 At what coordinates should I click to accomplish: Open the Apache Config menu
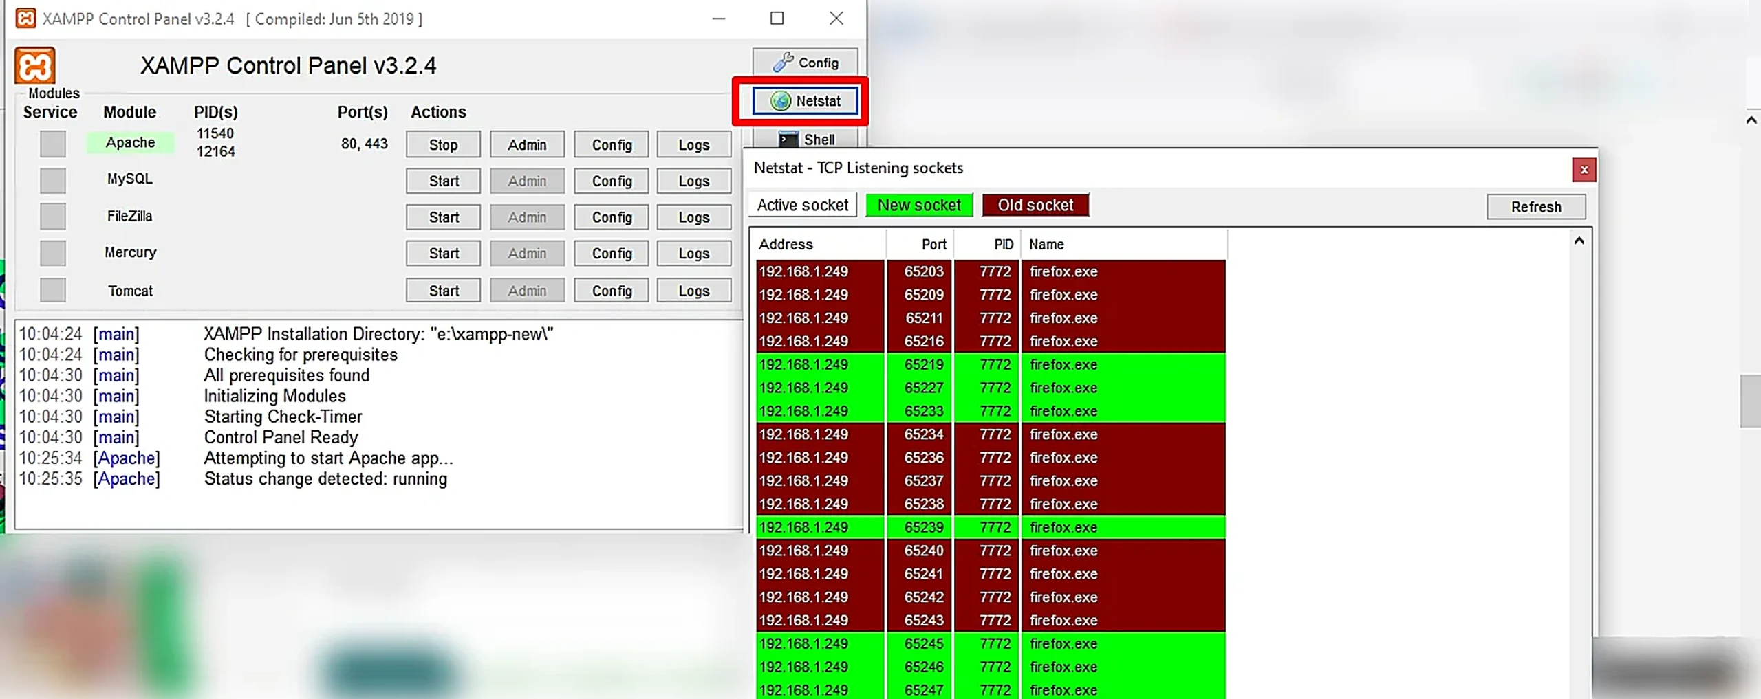(612, 144)
